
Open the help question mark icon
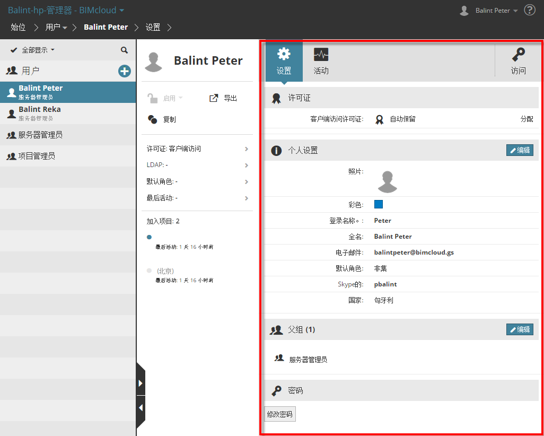530,10
